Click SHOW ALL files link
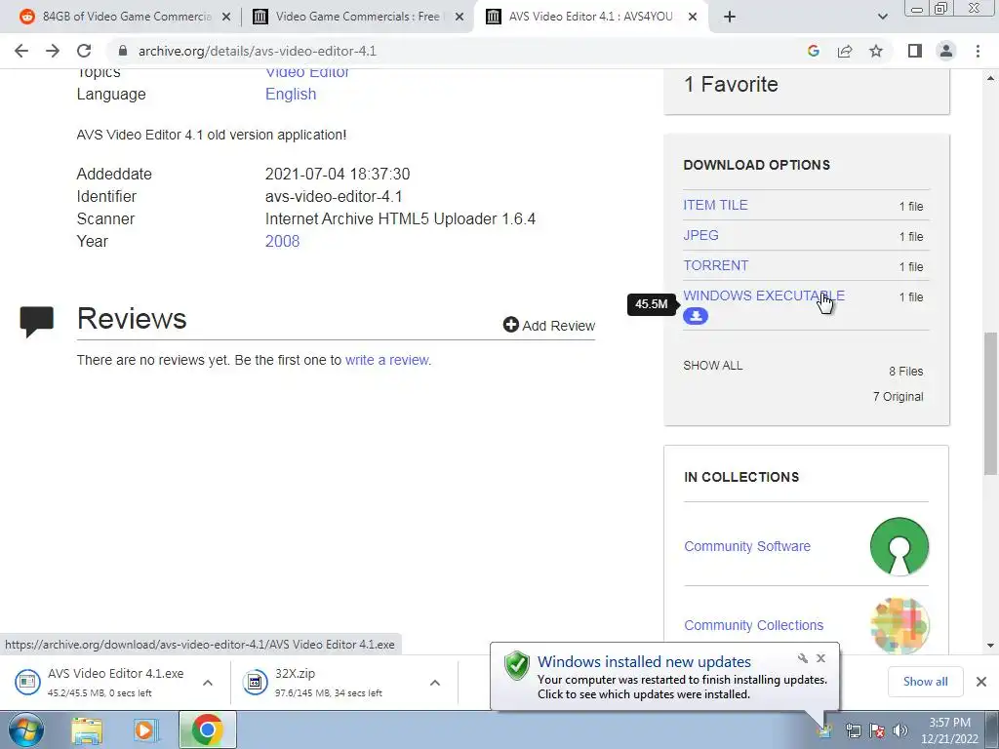 click(713, 366)
